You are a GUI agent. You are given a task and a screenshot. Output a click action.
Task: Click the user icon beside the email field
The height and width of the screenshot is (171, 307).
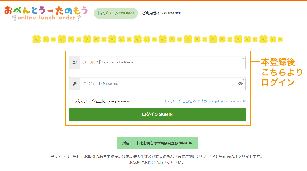(x=75, y=62)
